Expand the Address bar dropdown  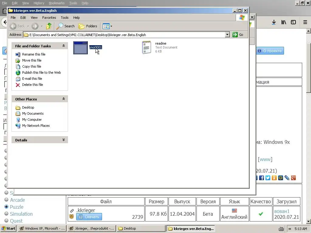click(x=227, y=35)
